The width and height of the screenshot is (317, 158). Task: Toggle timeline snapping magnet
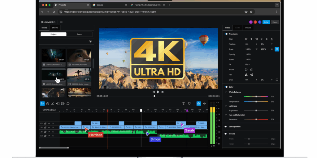[198, 104]
